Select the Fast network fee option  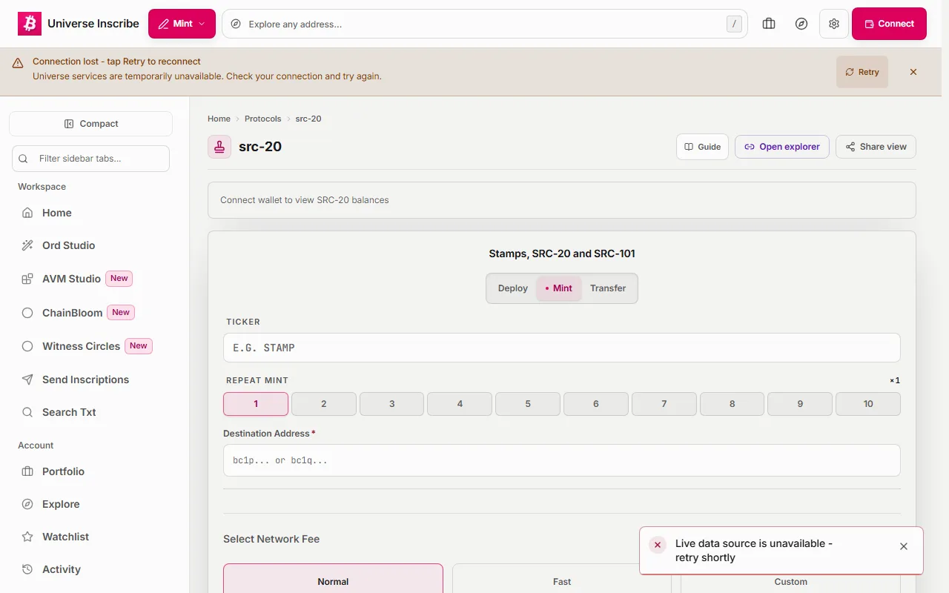tap(562, 578)
